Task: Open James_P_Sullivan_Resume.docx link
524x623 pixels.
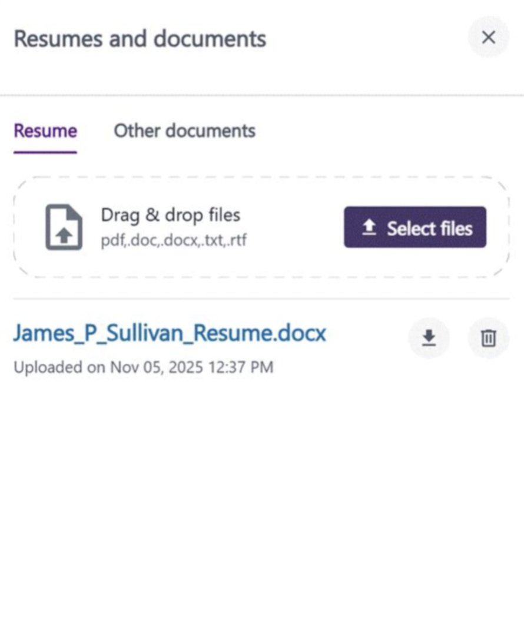Action: 170,333
